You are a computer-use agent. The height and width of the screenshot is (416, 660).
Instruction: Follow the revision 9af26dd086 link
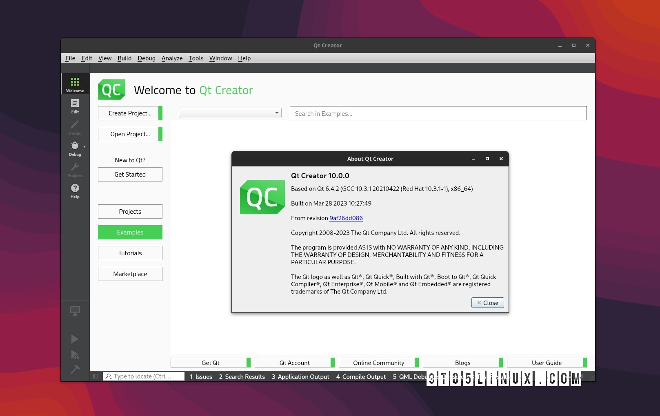tap(346, 218)
